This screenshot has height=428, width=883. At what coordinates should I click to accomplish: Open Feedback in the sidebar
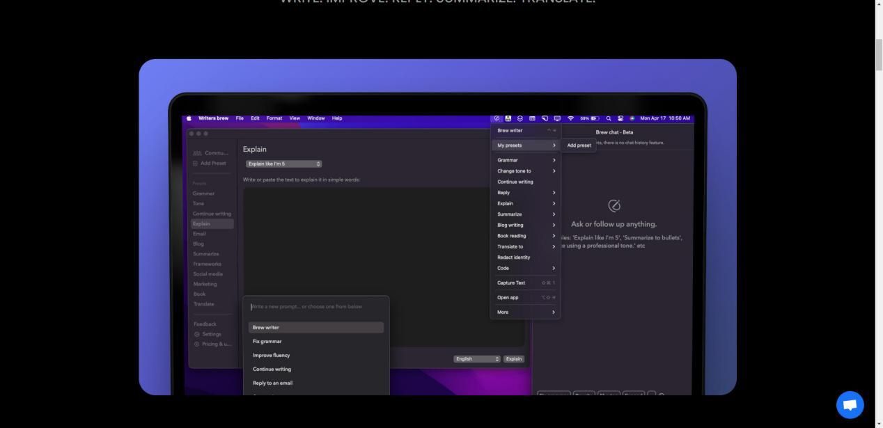205,324
